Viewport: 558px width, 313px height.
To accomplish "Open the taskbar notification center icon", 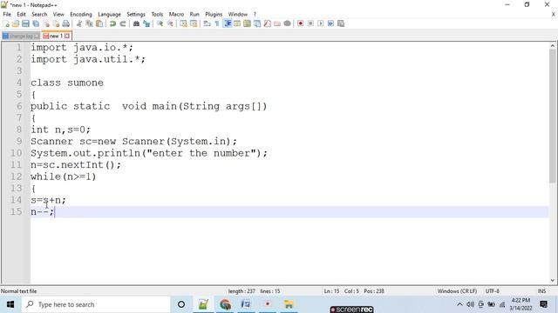I will click(x=543, y=304).
